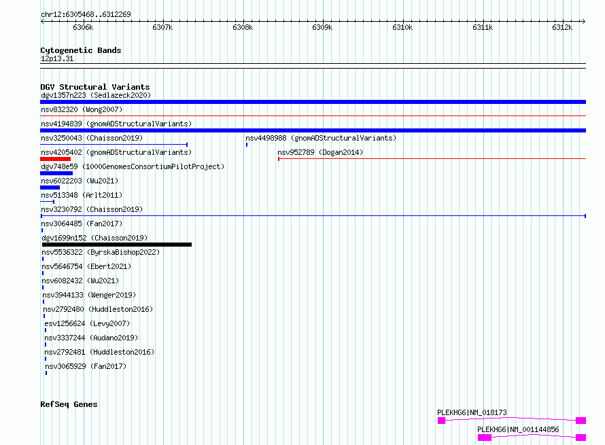Click the Cytogenetic Bands track title
Image resolution: width=605 pixels, height=445 pixels.
81,50
